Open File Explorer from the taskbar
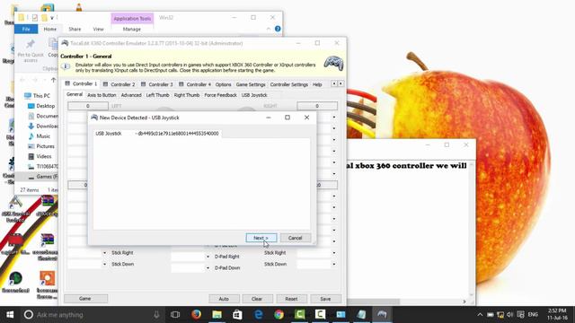Image resolution: width=575 pixels, height=323 pixels. click(217, 315)
